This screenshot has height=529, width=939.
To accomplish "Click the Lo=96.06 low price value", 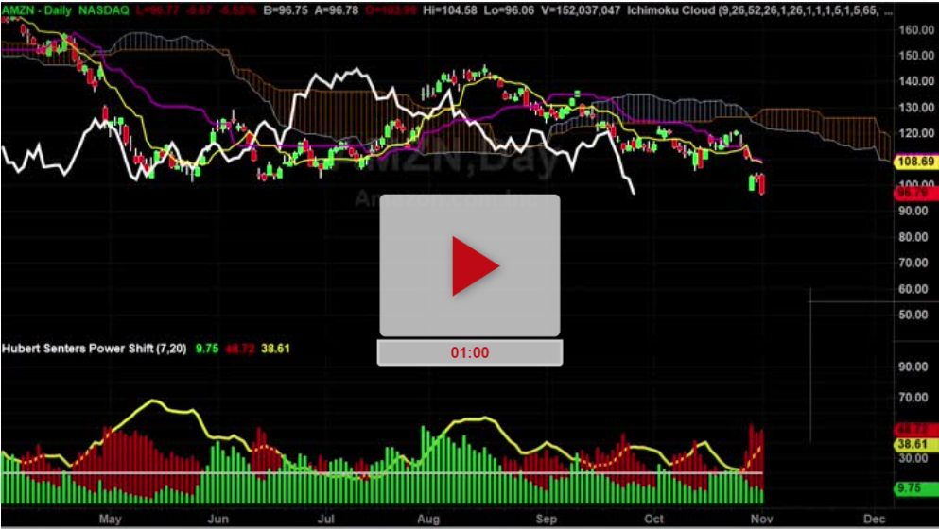I will point(509,10).
